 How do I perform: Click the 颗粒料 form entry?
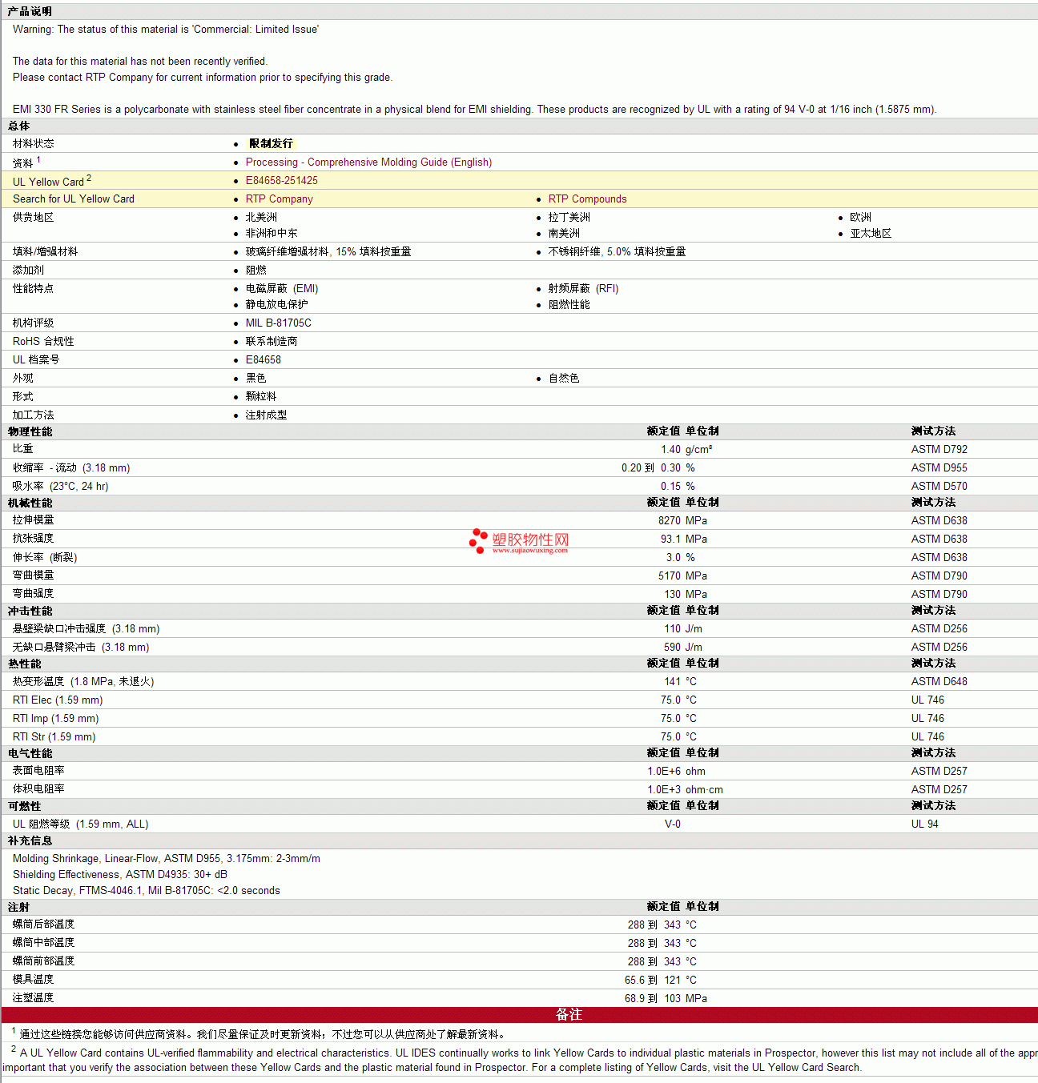[261, 396]
